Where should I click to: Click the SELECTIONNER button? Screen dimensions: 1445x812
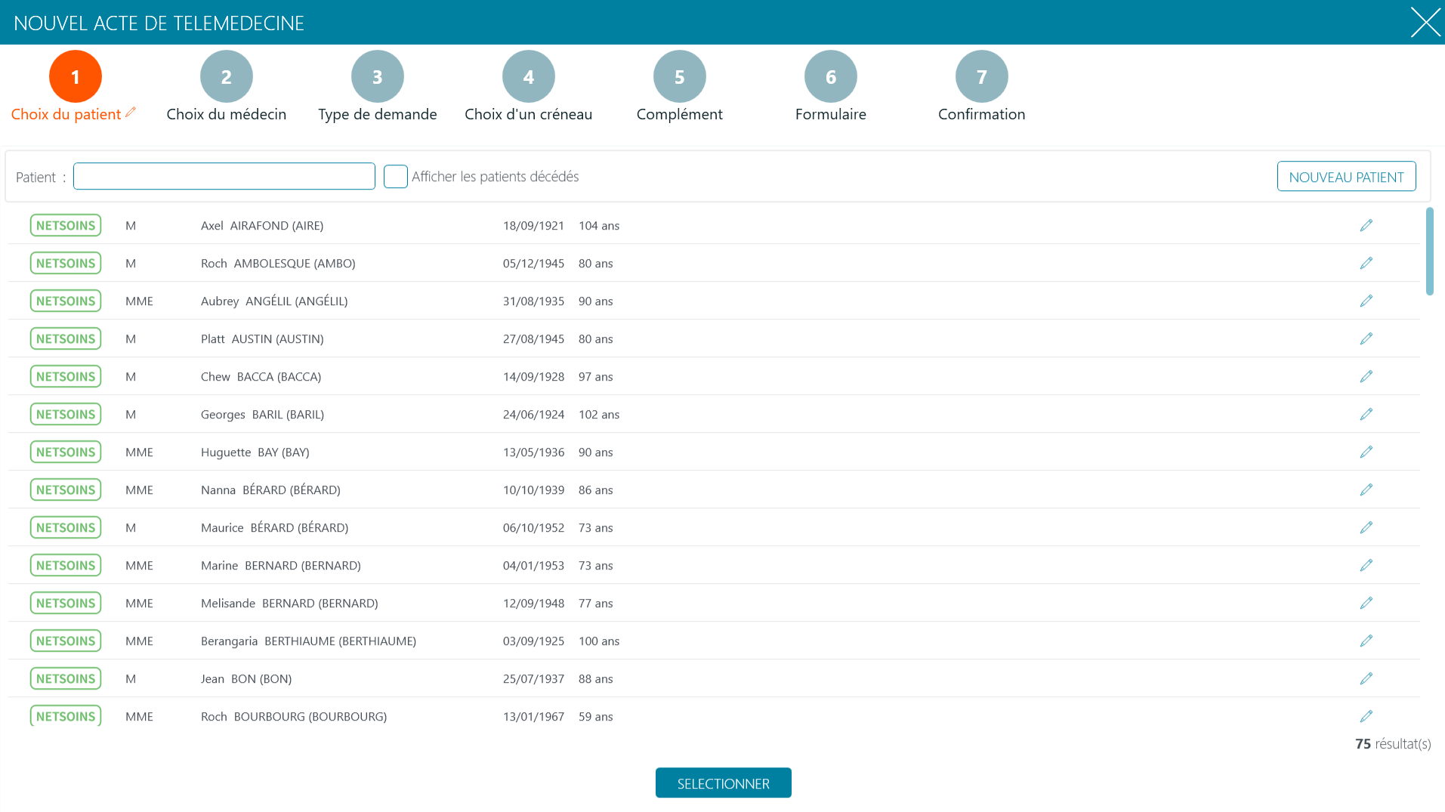(723, 783)
